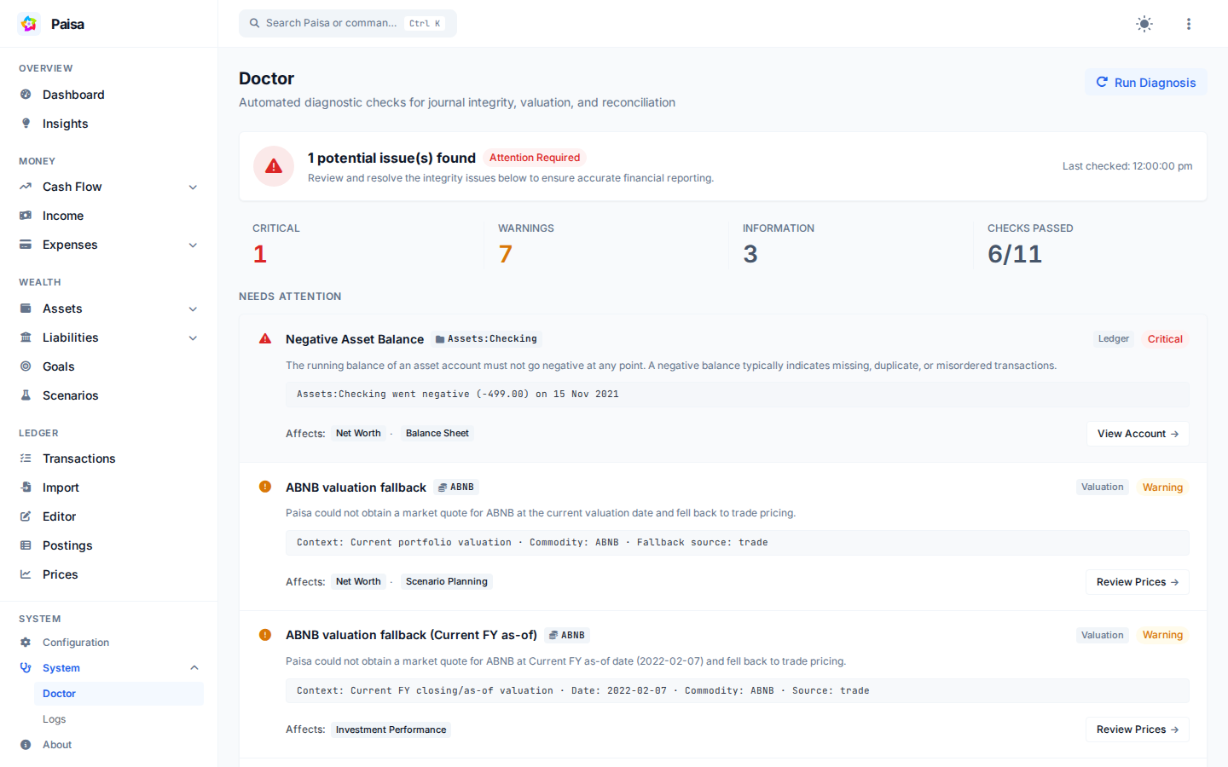Open the Logs page in sidebar
This screenshot has height=767, width=1228.
(x=119, y=719)
